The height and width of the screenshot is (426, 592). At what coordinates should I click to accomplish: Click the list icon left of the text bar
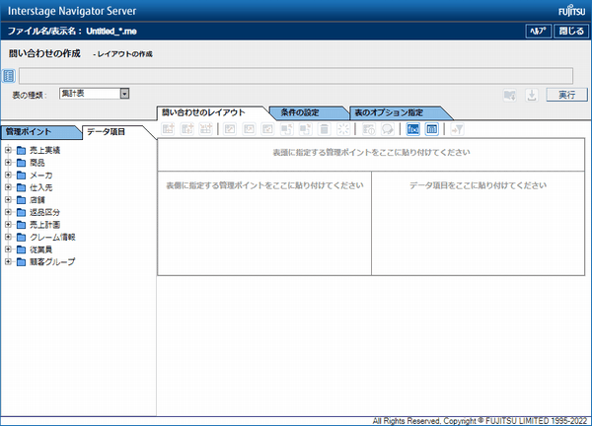9,76
